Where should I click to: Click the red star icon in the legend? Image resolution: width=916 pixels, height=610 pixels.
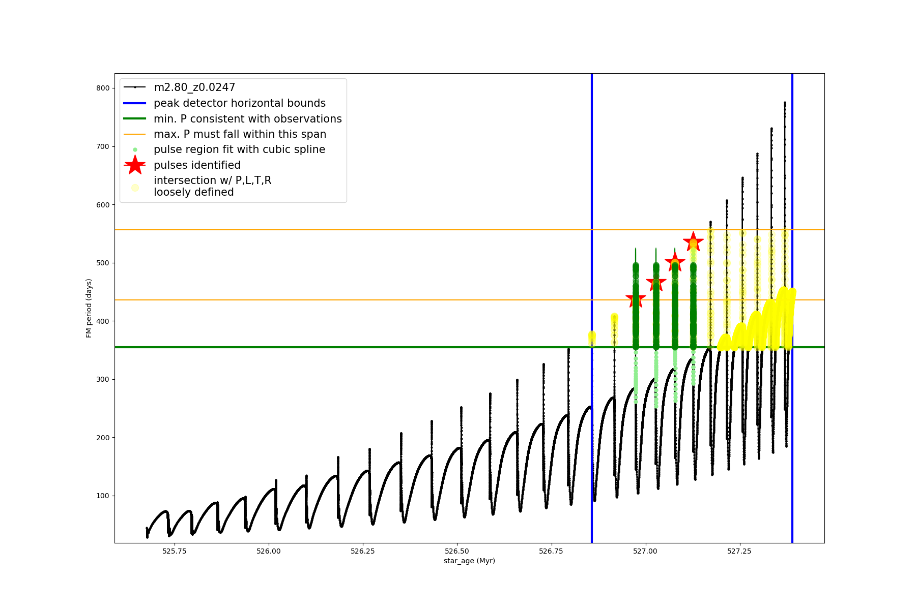tap(135, 165)
